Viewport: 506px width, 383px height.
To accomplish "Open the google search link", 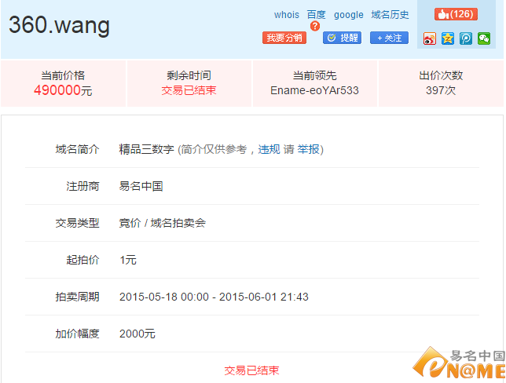I will [349, 15].
